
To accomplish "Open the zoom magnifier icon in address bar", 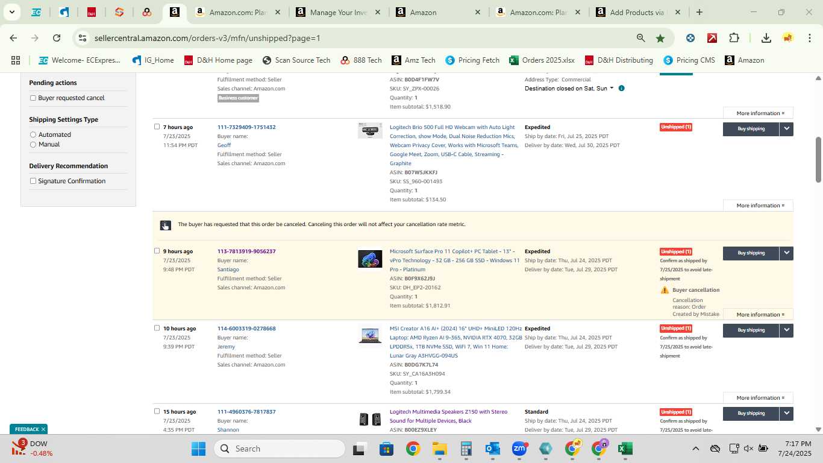I will point(641,38).
